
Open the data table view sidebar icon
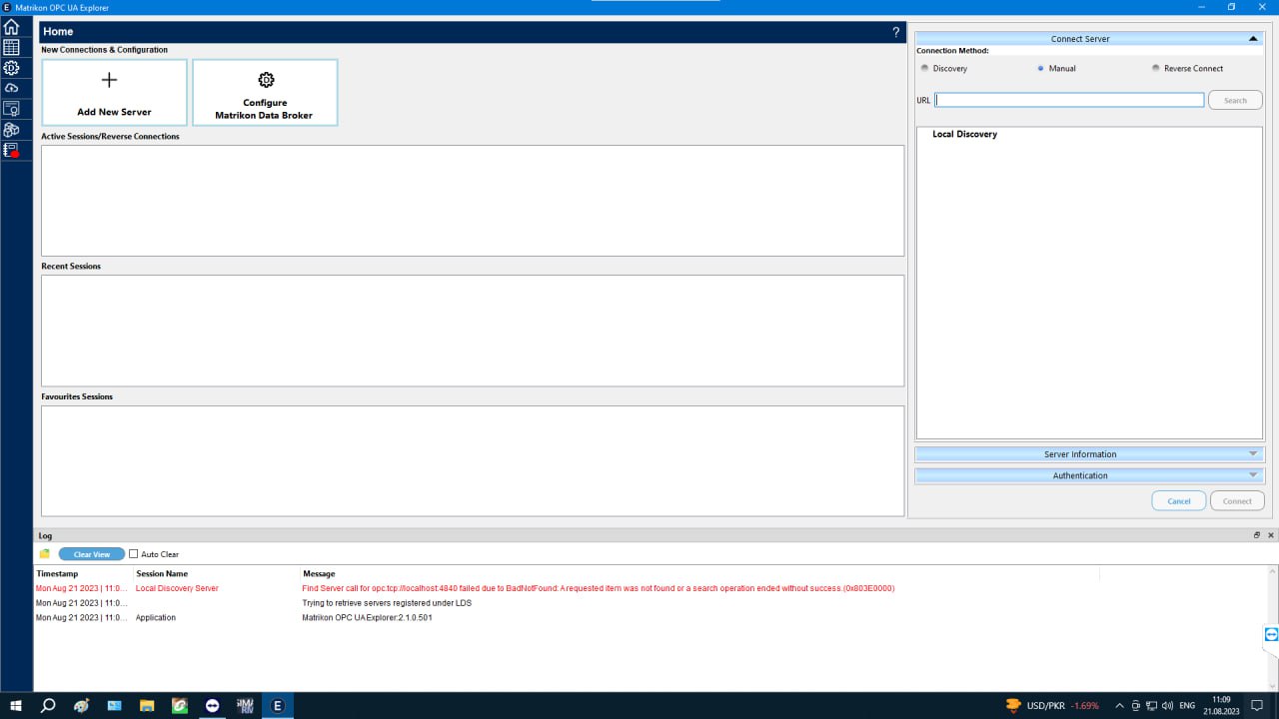(x=11, y=48)
